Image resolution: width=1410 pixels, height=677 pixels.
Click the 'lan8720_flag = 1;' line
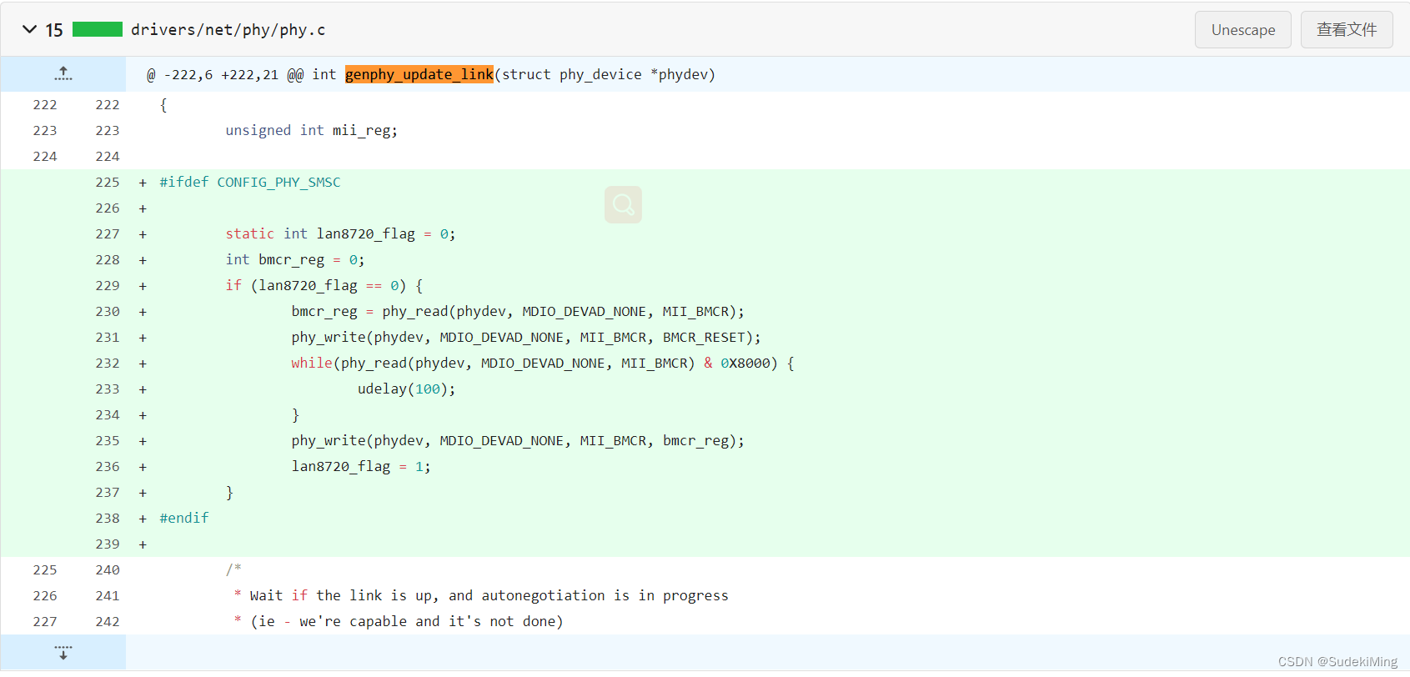tap(361, 466)
